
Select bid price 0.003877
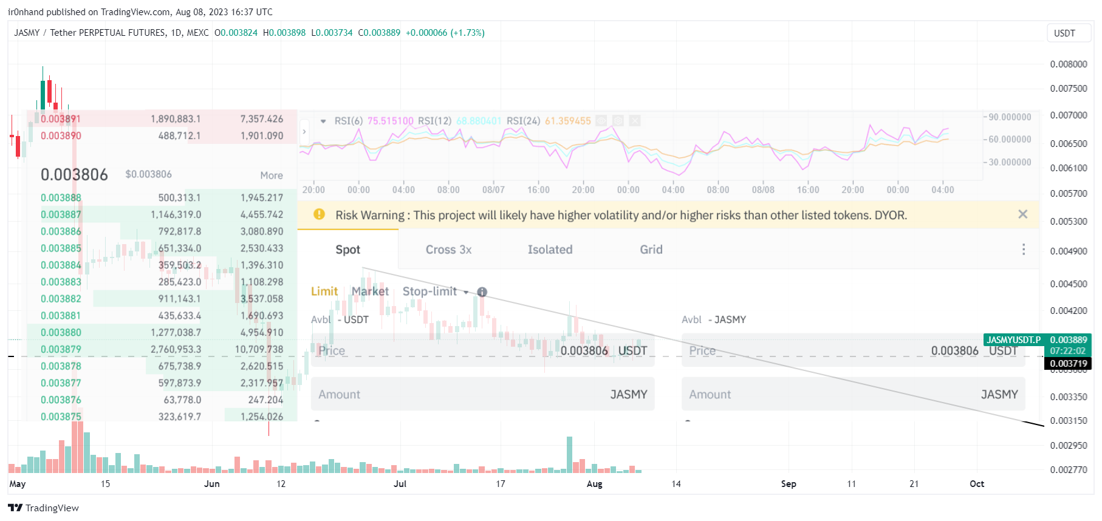(x=61, y=383)
